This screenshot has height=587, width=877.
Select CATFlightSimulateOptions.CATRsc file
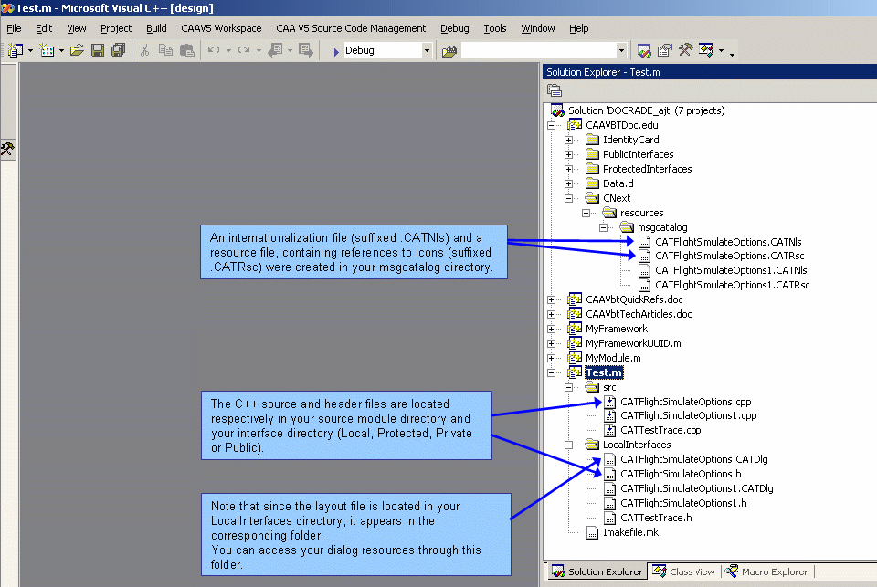(x=729, y=256)
